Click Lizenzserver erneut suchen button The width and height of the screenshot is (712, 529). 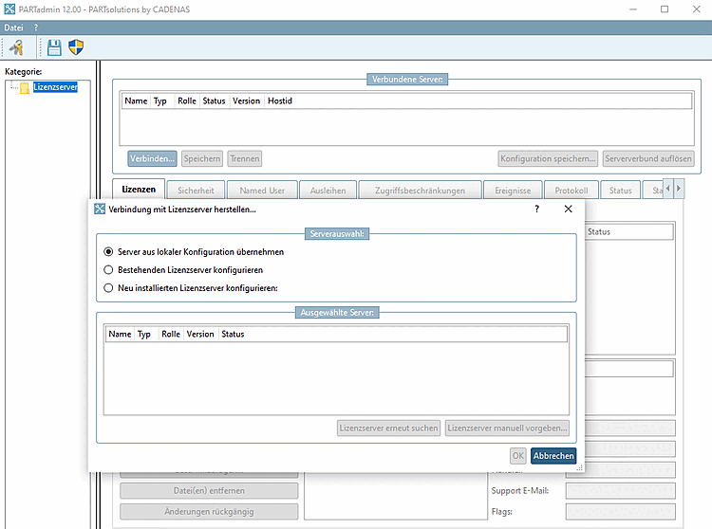pos(388,428)
